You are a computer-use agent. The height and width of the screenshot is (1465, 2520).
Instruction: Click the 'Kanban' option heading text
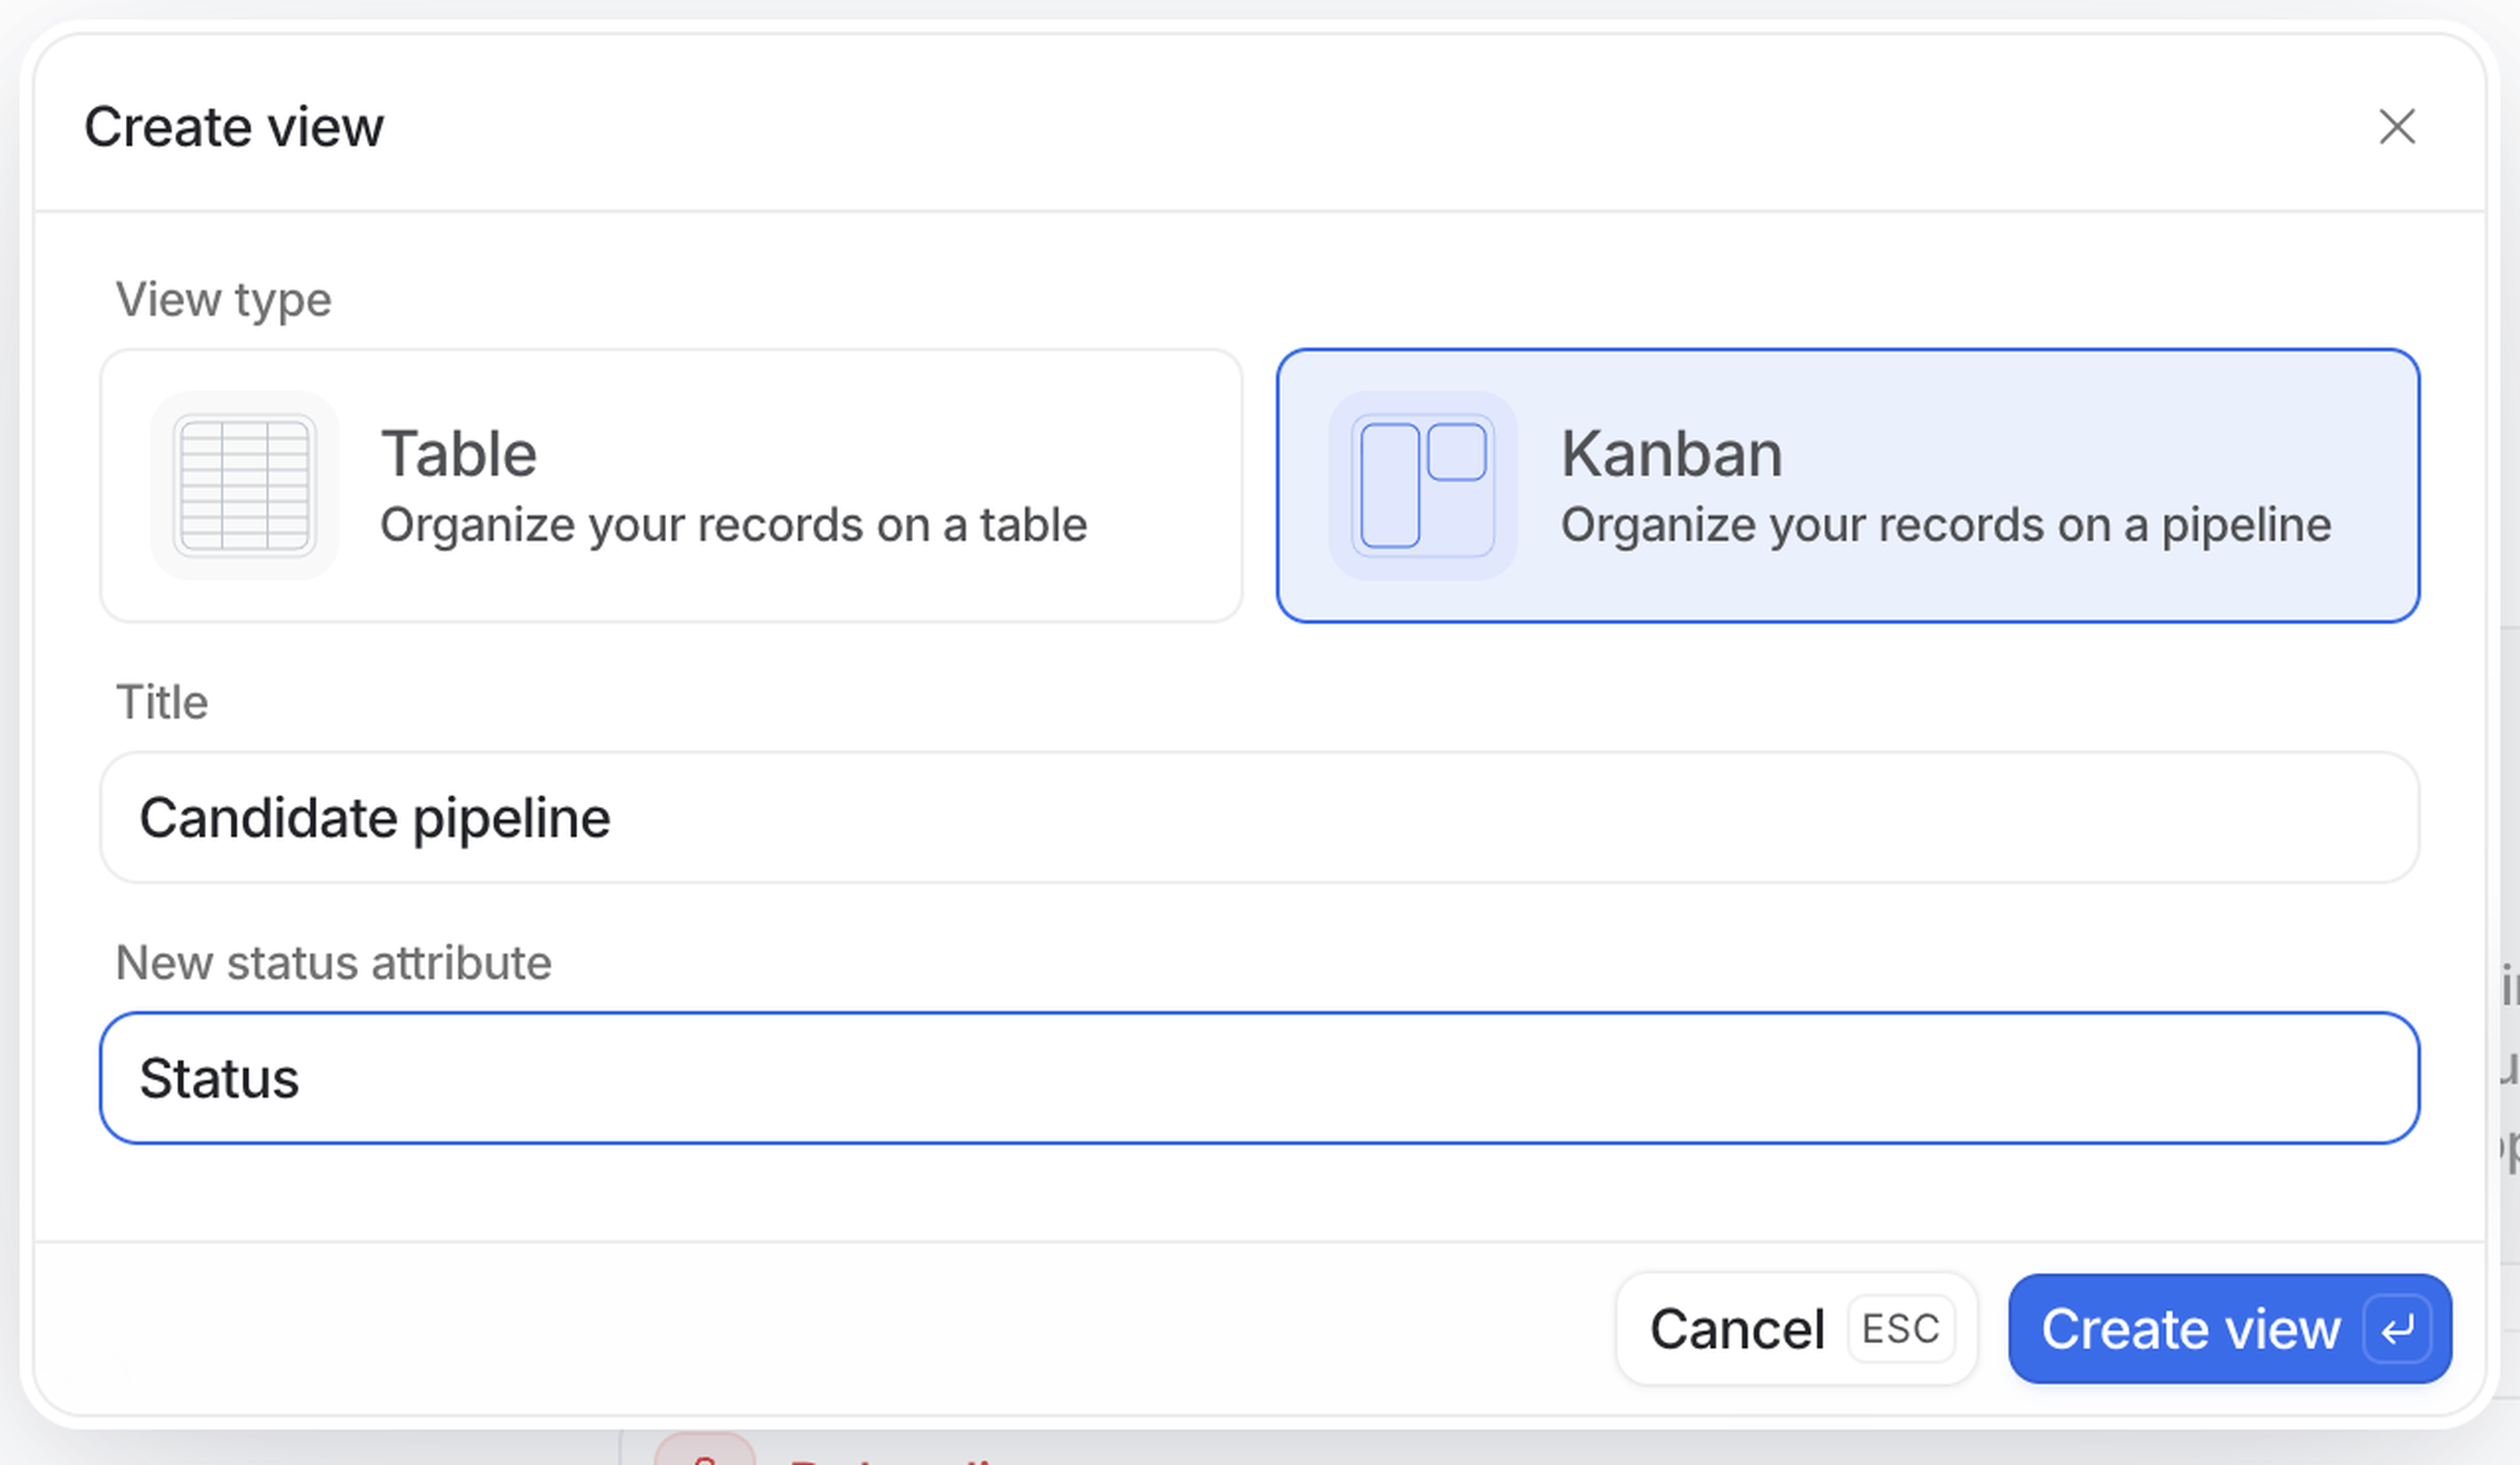[1671, 454]
